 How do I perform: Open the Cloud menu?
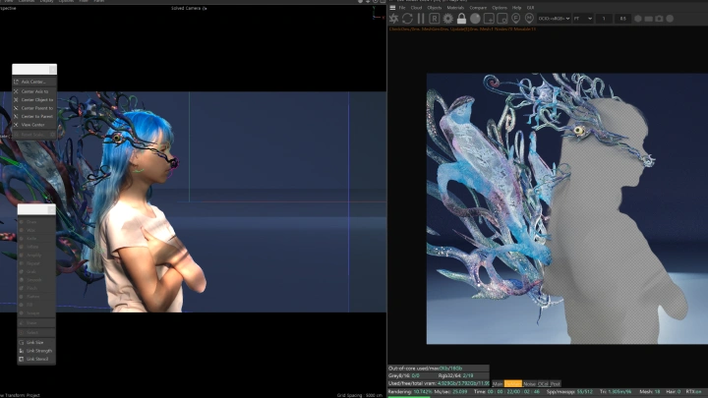414,7
